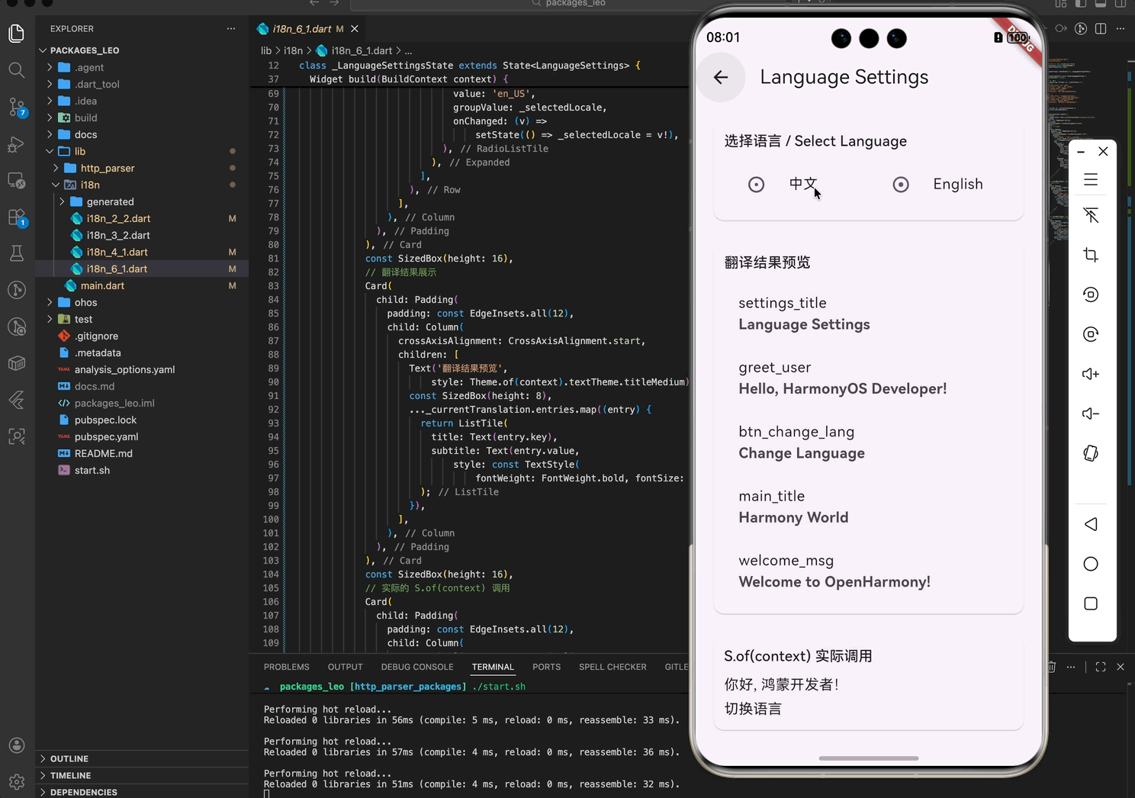Expand the generated folder
The image size is (1135, 798).
(142, 201)
